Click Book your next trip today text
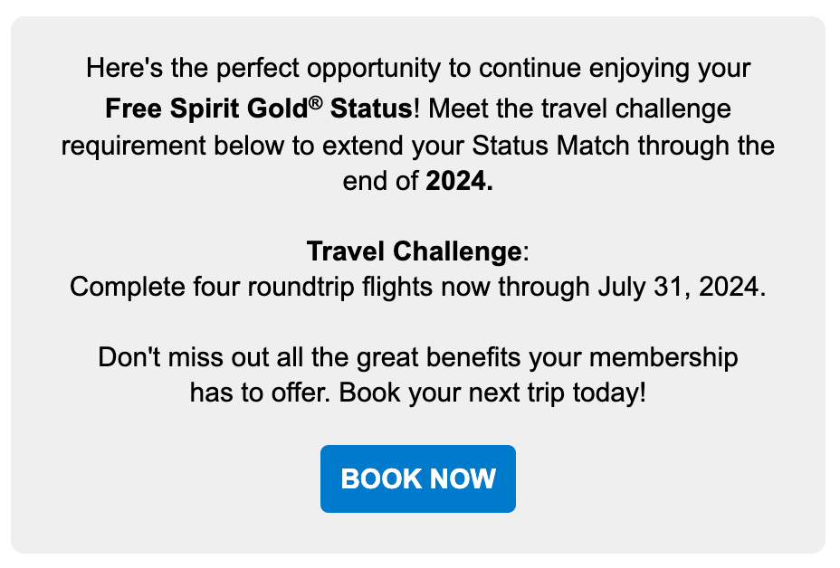 tap(492, 393)
